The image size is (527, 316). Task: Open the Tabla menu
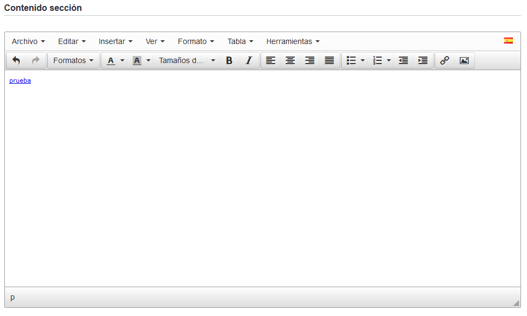point(240,41)
